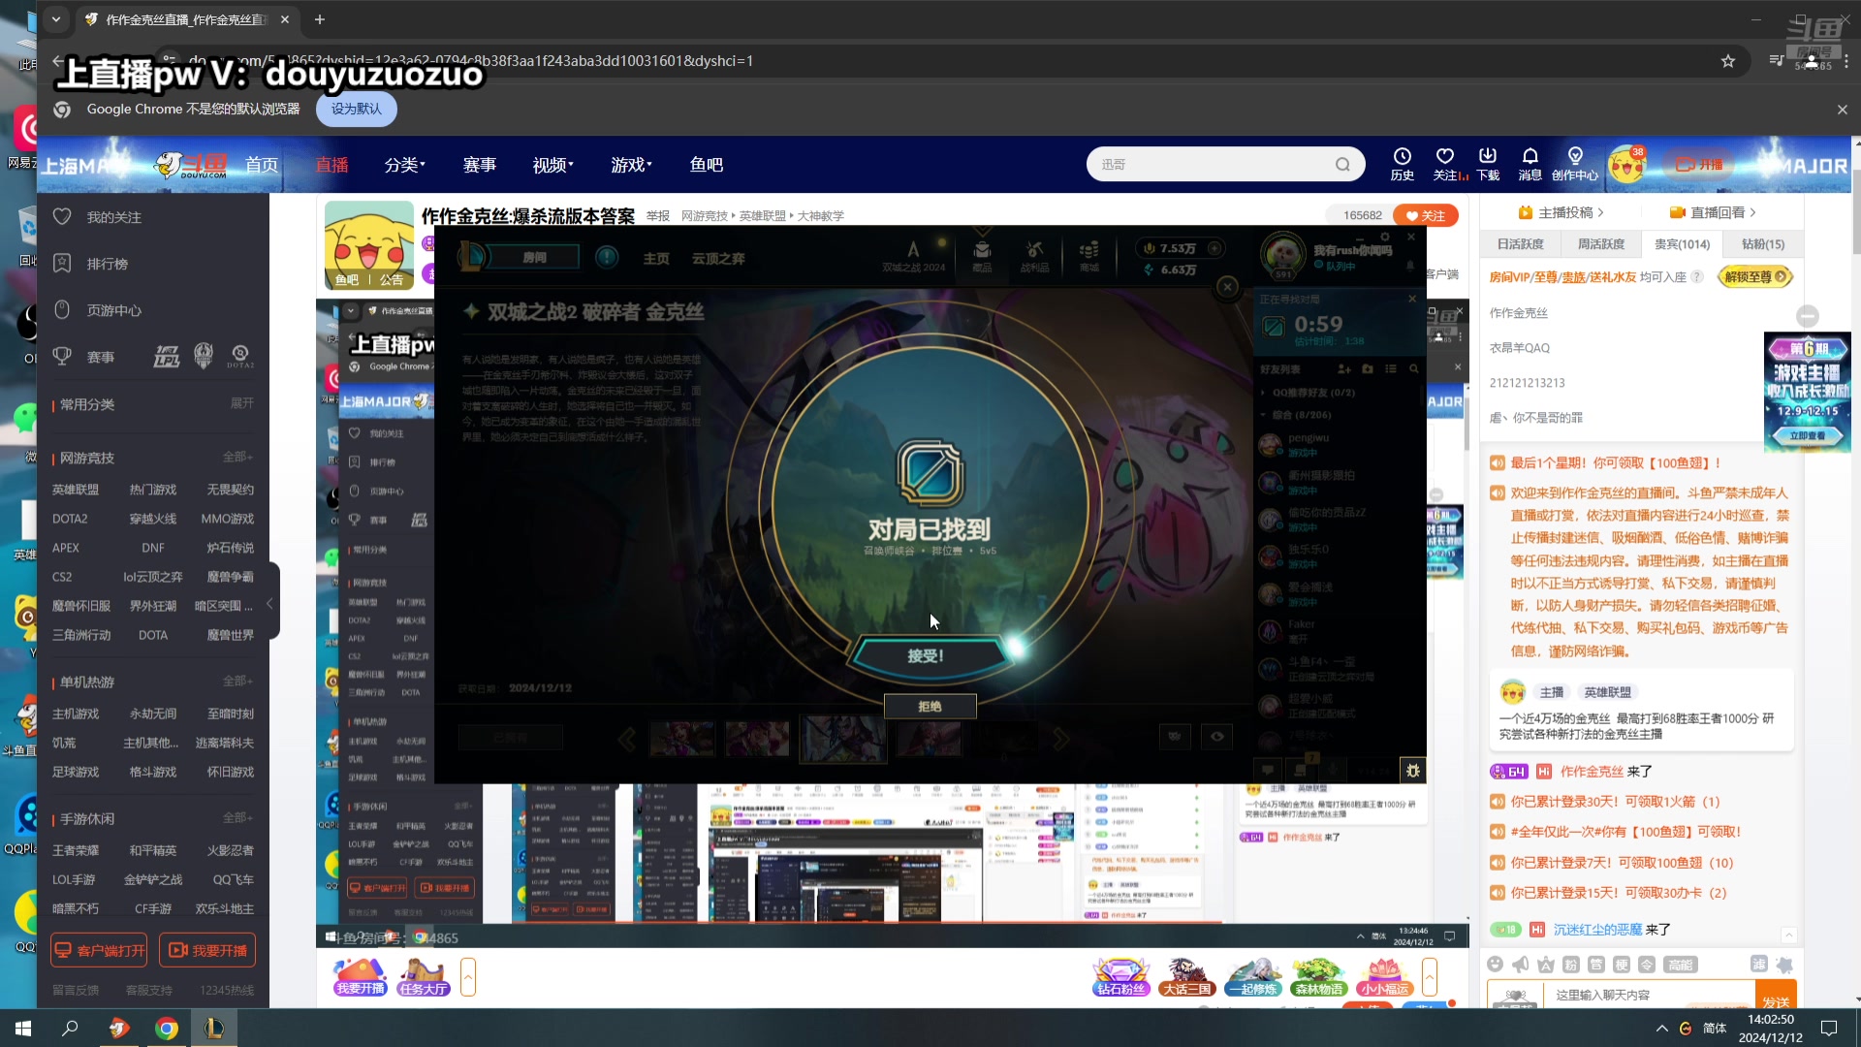Expand 常用分类 with 展开
Screen dimensions: 1861x1047
coord(242,403)
